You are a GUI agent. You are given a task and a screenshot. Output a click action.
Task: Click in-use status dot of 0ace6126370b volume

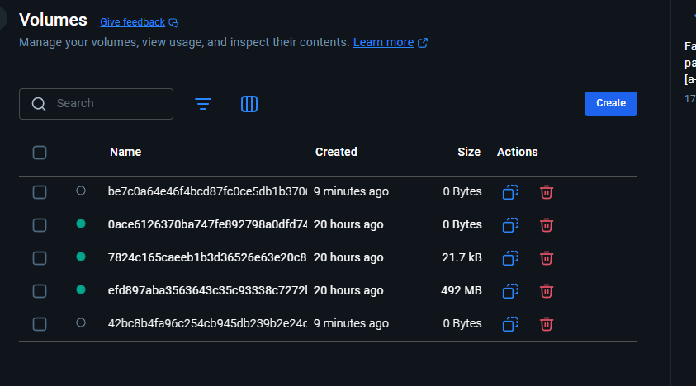pos(81,224)
